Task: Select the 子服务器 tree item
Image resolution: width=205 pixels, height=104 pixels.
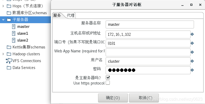Action: click(x=20, y=20)
